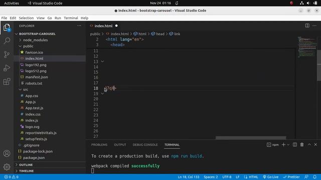
Task: Open the Help menu
Action: pyautogui.click(x=84, y=18)
